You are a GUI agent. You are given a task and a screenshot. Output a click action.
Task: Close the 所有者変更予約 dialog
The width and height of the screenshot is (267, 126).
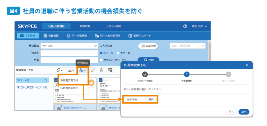pos(247,65)
